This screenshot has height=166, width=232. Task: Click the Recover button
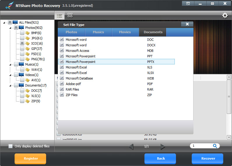[x=207, y=158]
